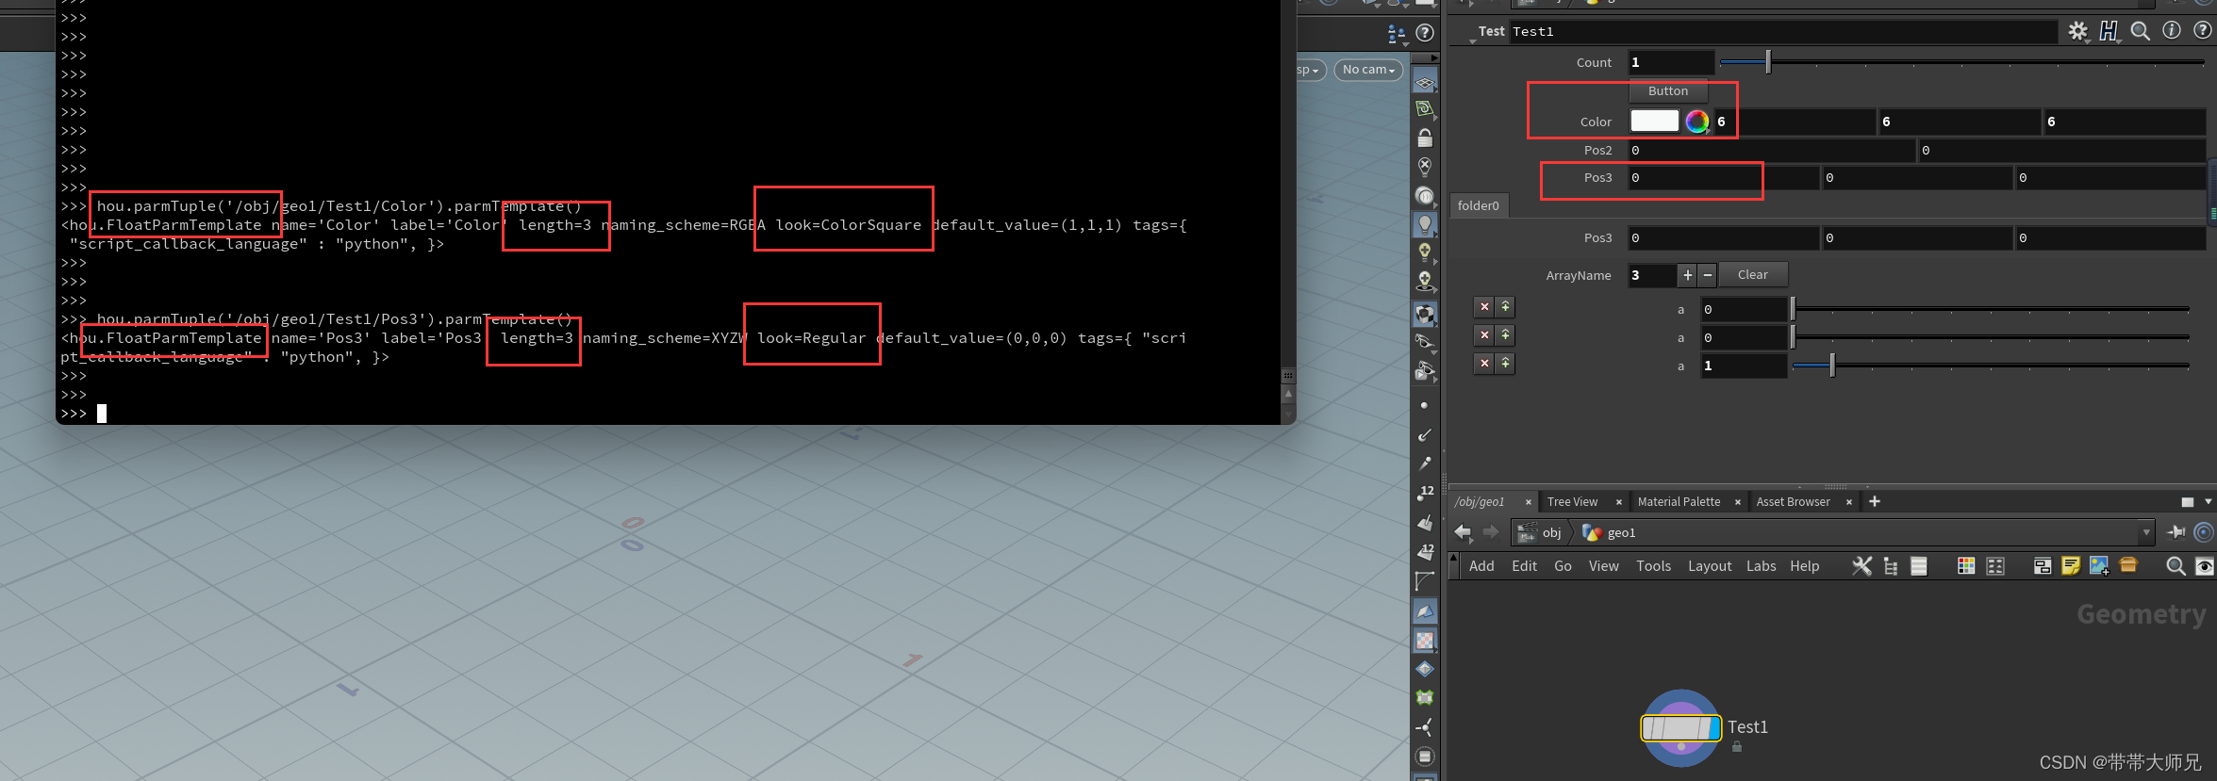Viewport: 2217px width, 781px height.
Task: Insert before the second 'a' array entry
Action: [x=1505, y=335]
